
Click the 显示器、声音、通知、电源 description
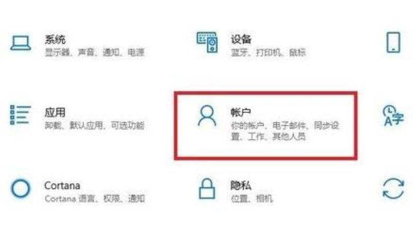(x=94, y=53)
